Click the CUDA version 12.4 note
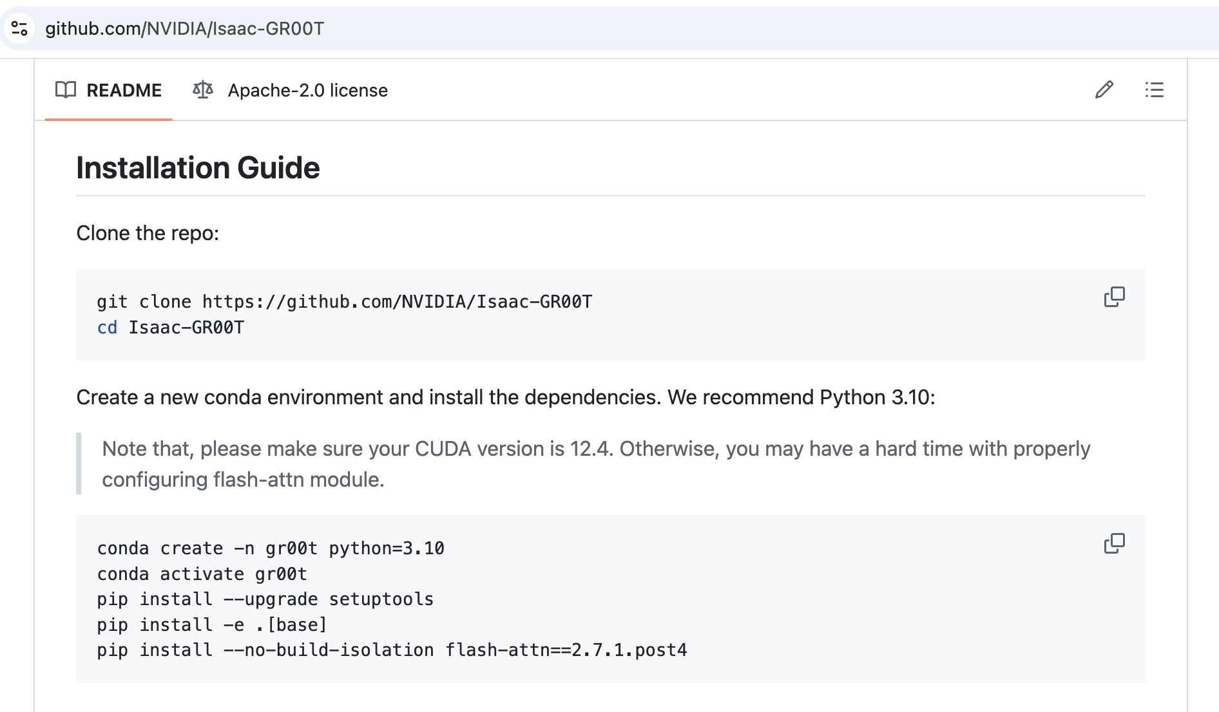Viewport: 1219px width, 712px height. click(x=596, y=464)
